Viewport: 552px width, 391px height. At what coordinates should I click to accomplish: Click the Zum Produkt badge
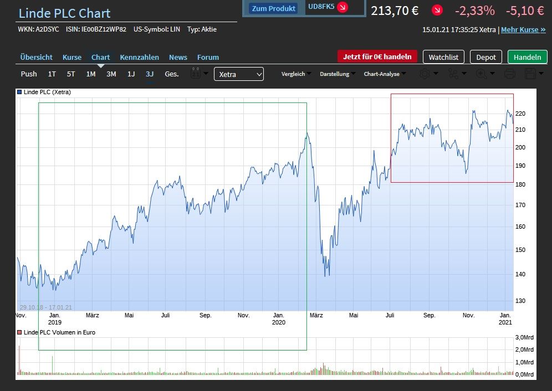(x=273, y=8)
